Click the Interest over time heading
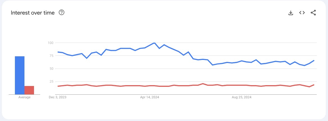Viewport: 328px width, 121px height. click(x=33, y=13)
